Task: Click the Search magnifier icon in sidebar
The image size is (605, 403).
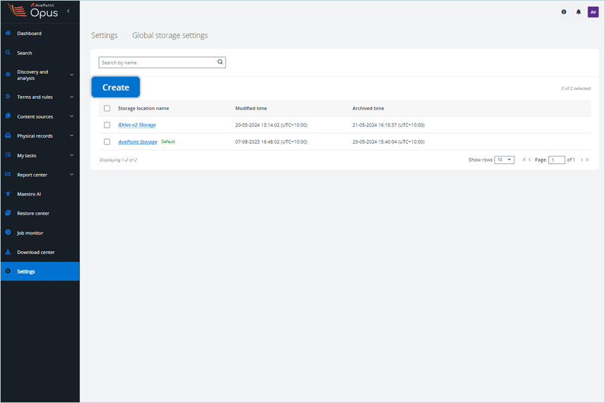Action: 7,53
